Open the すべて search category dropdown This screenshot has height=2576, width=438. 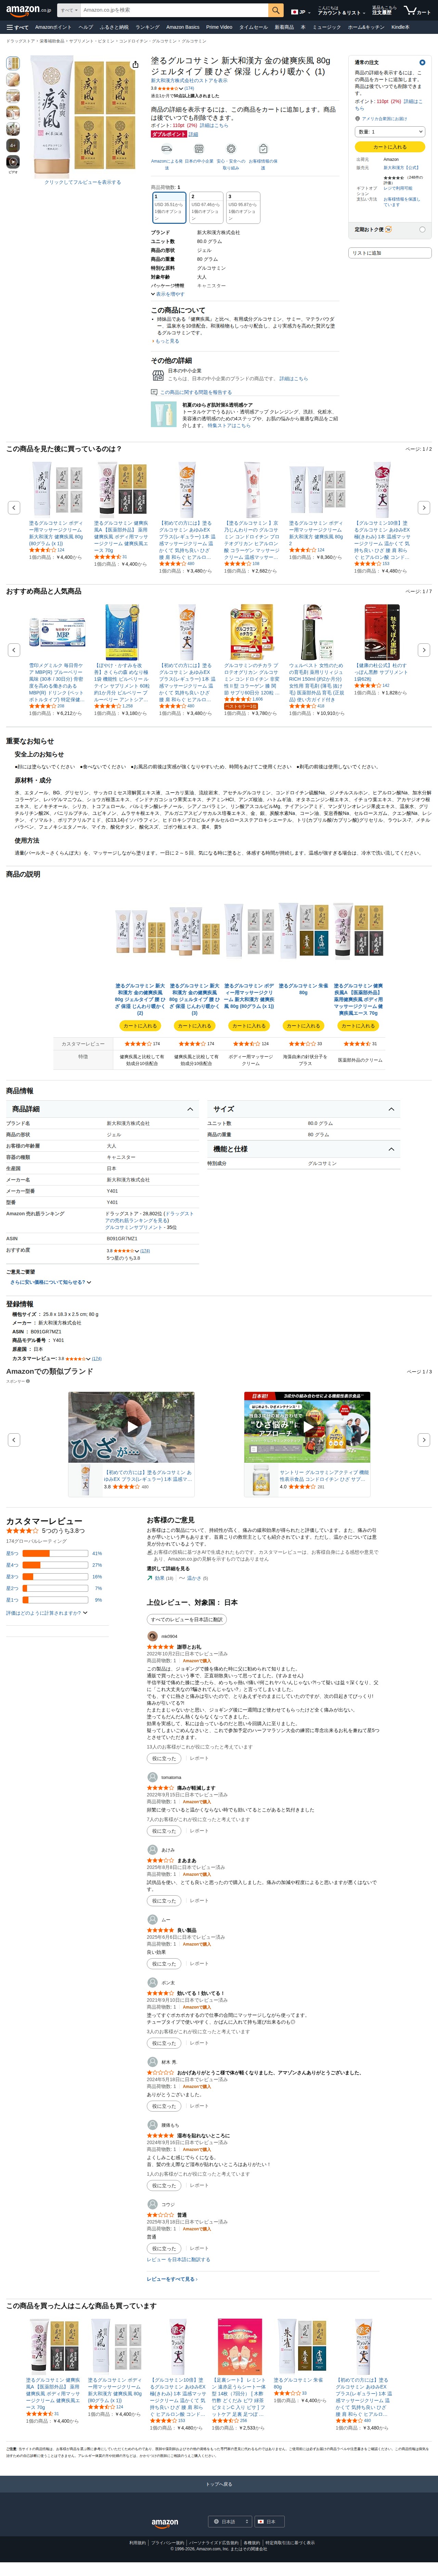pos(69,10)
